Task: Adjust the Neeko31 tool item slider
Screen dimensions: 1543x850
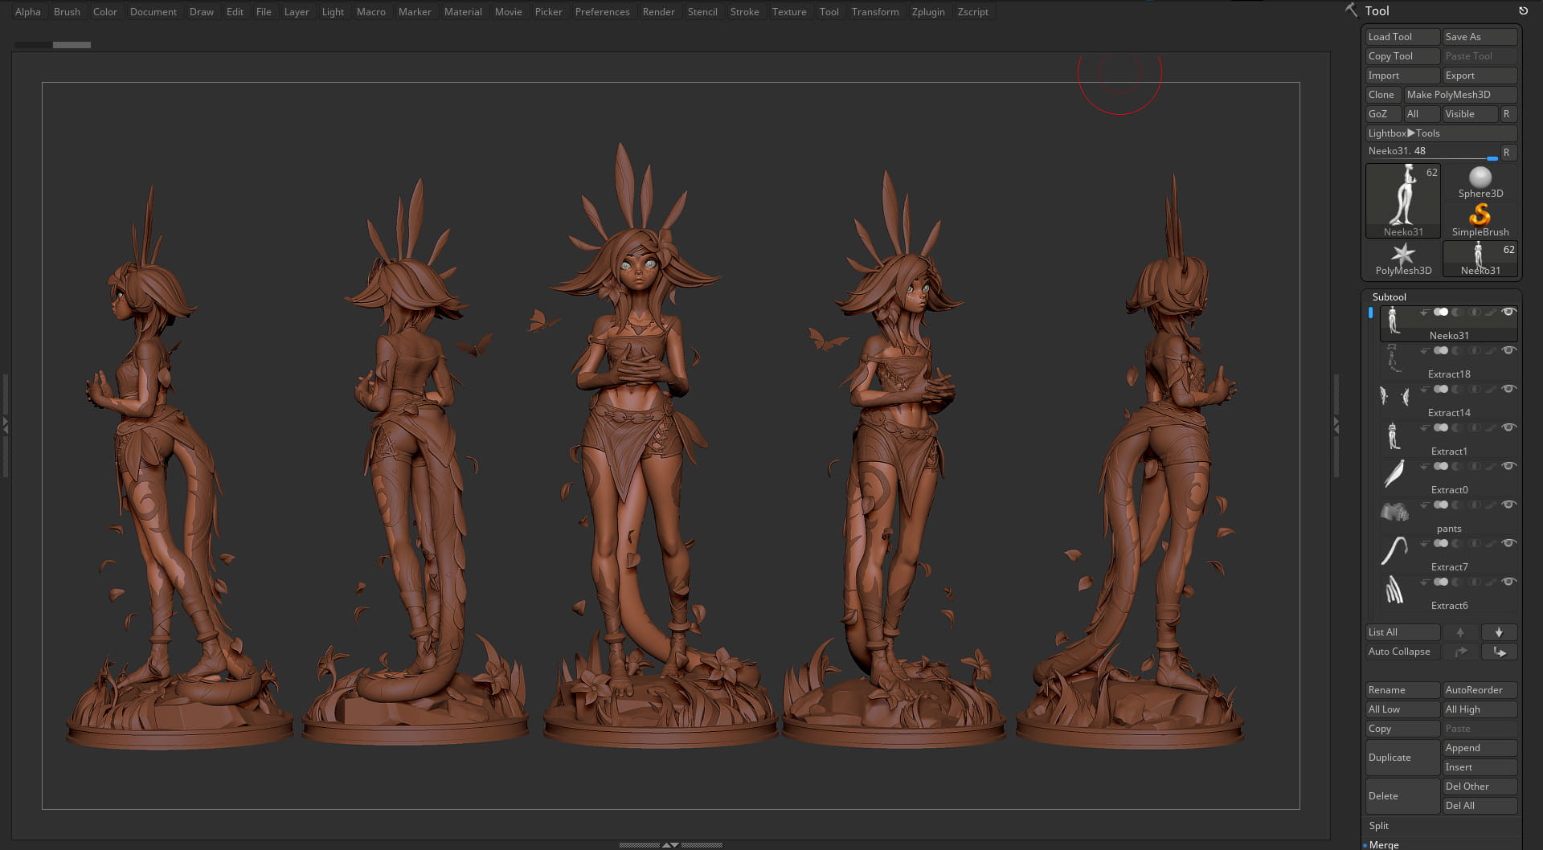Action: [x=1431, y=152]
